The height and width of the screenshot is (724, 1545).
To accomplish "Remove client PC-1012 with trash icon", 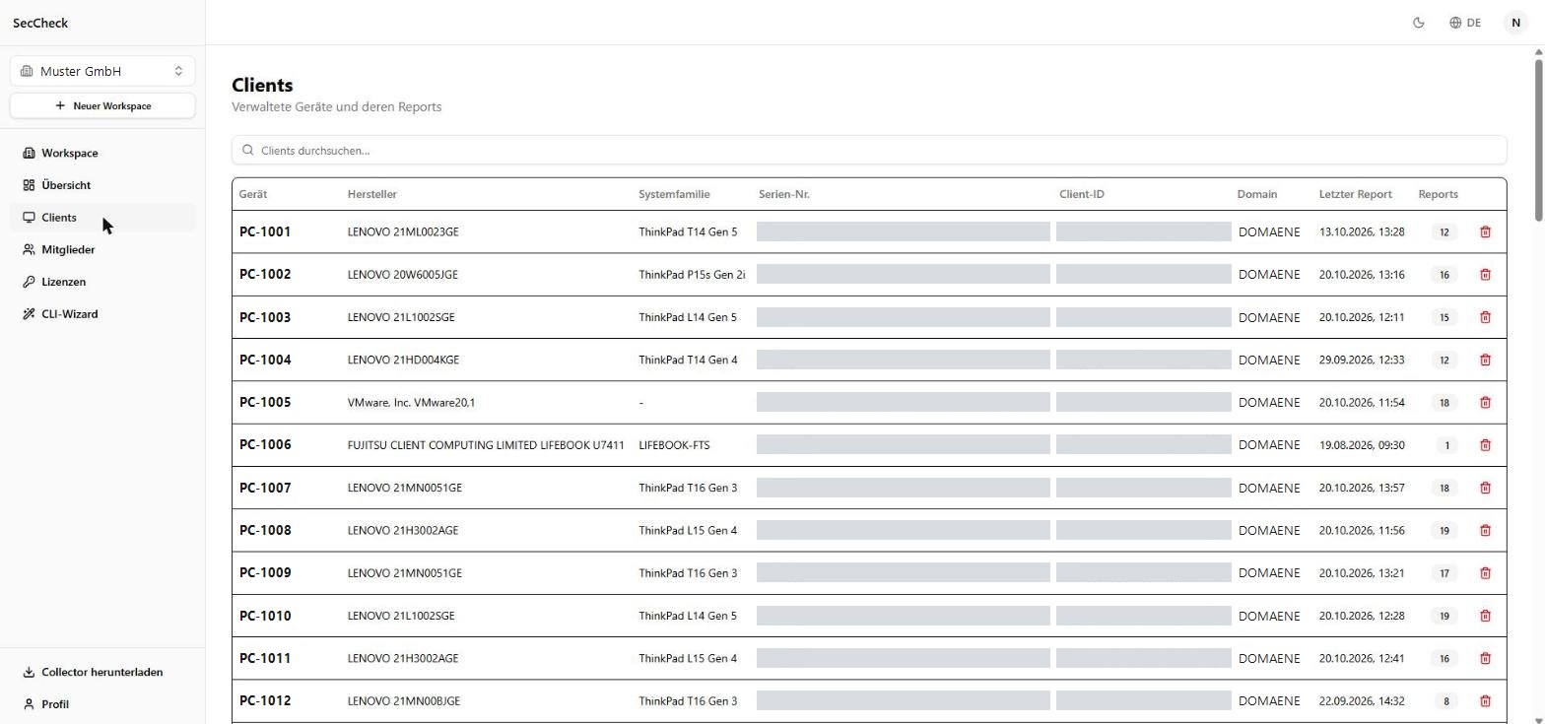I will tap(1485, 701).
